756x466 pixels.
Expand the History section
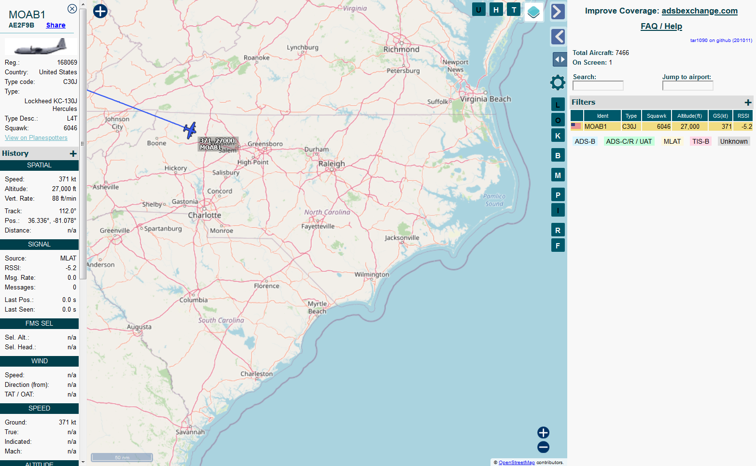[73, 153]
